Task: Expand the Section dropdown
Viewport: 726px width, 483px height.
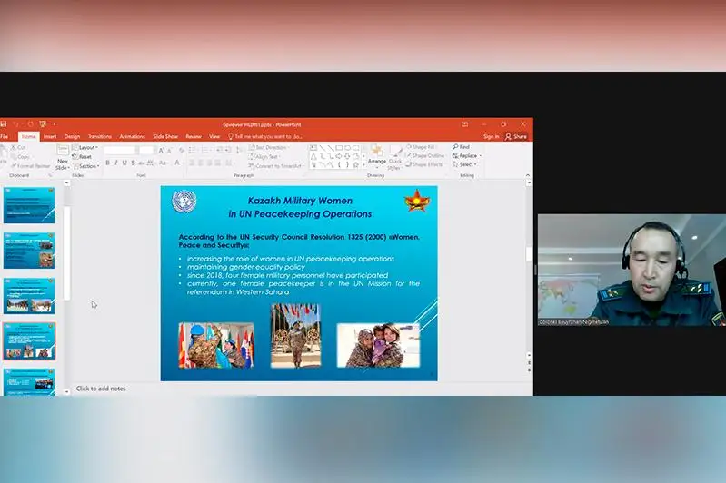Action: coord(86,165)
